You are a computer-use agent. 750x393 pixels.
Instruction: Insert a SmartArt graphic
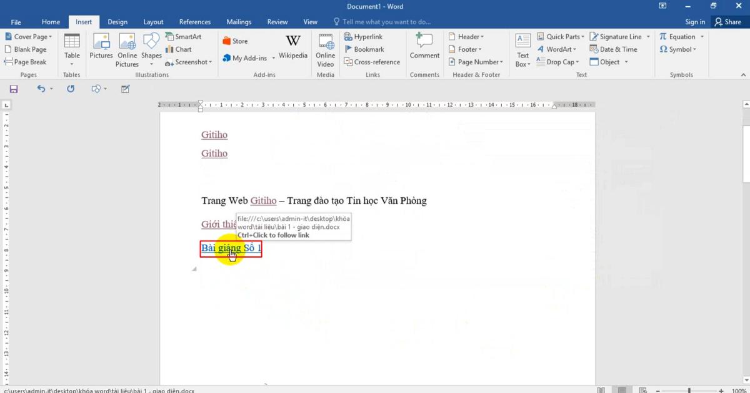coord(184,36)
